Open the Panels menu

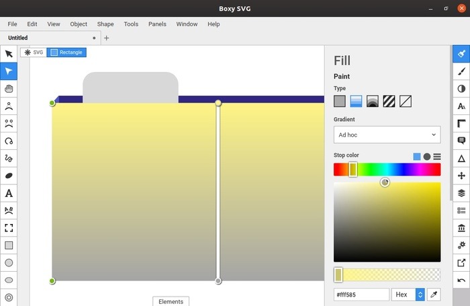pos(157,24)
